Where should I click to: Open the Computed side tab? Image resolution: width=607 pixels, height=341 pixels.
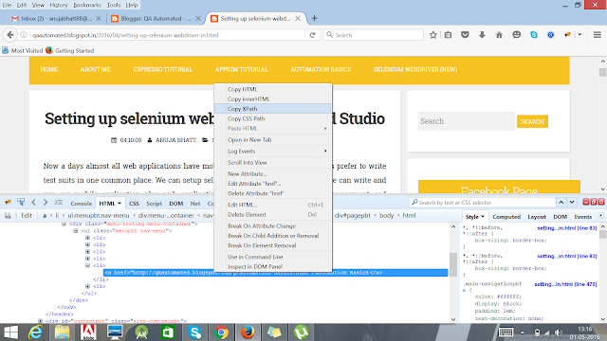click(506, 217)
